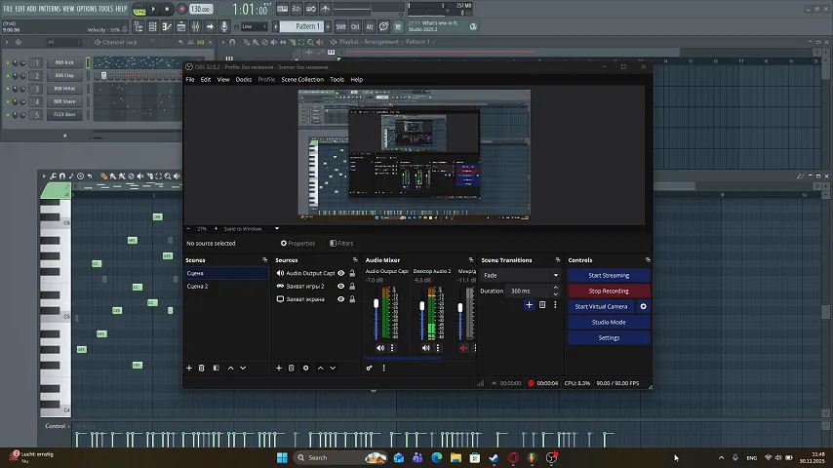The width and height of the screenshot is (833, 468).
Task: Open advanced audio properties gears icon
Action: [x=370, y=368]
